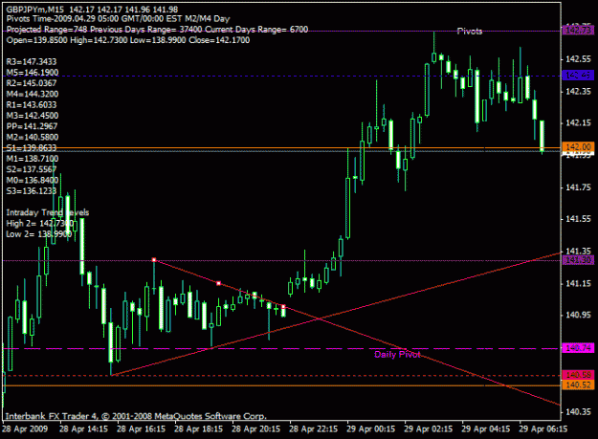This screenshot has width=598, height=439.
Task: Click the magenta 'Daily Pivot' label
Action: pos(397,355)
